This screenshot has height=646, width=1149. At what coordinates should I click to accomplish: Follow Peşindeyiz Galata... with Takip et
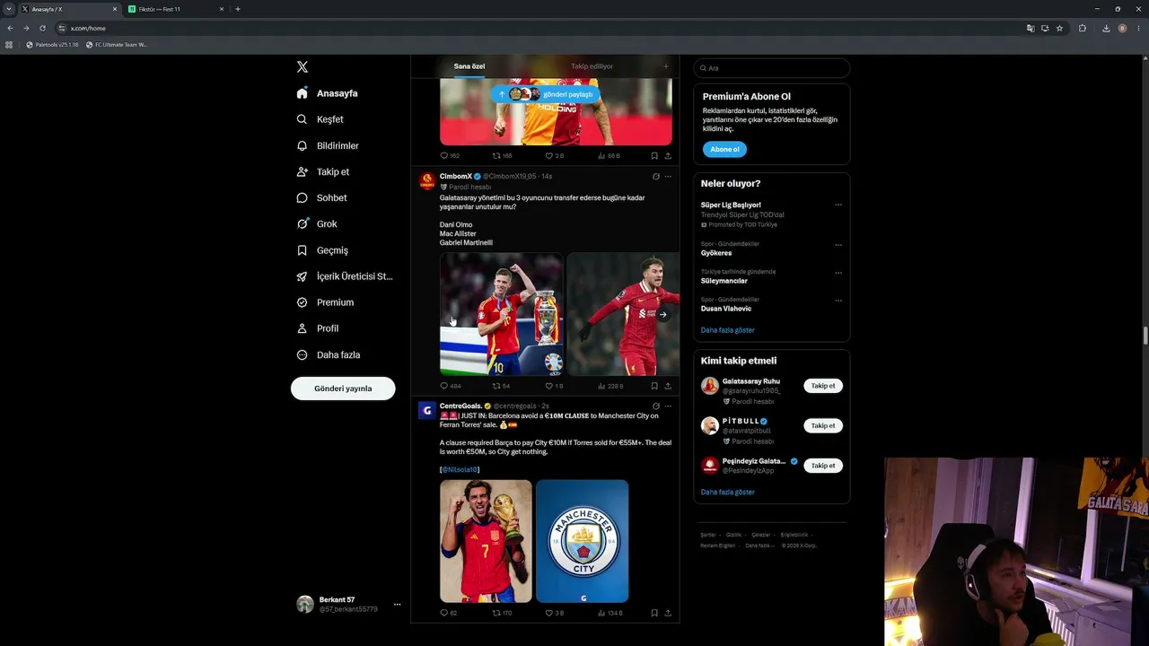tap(823, 466)
